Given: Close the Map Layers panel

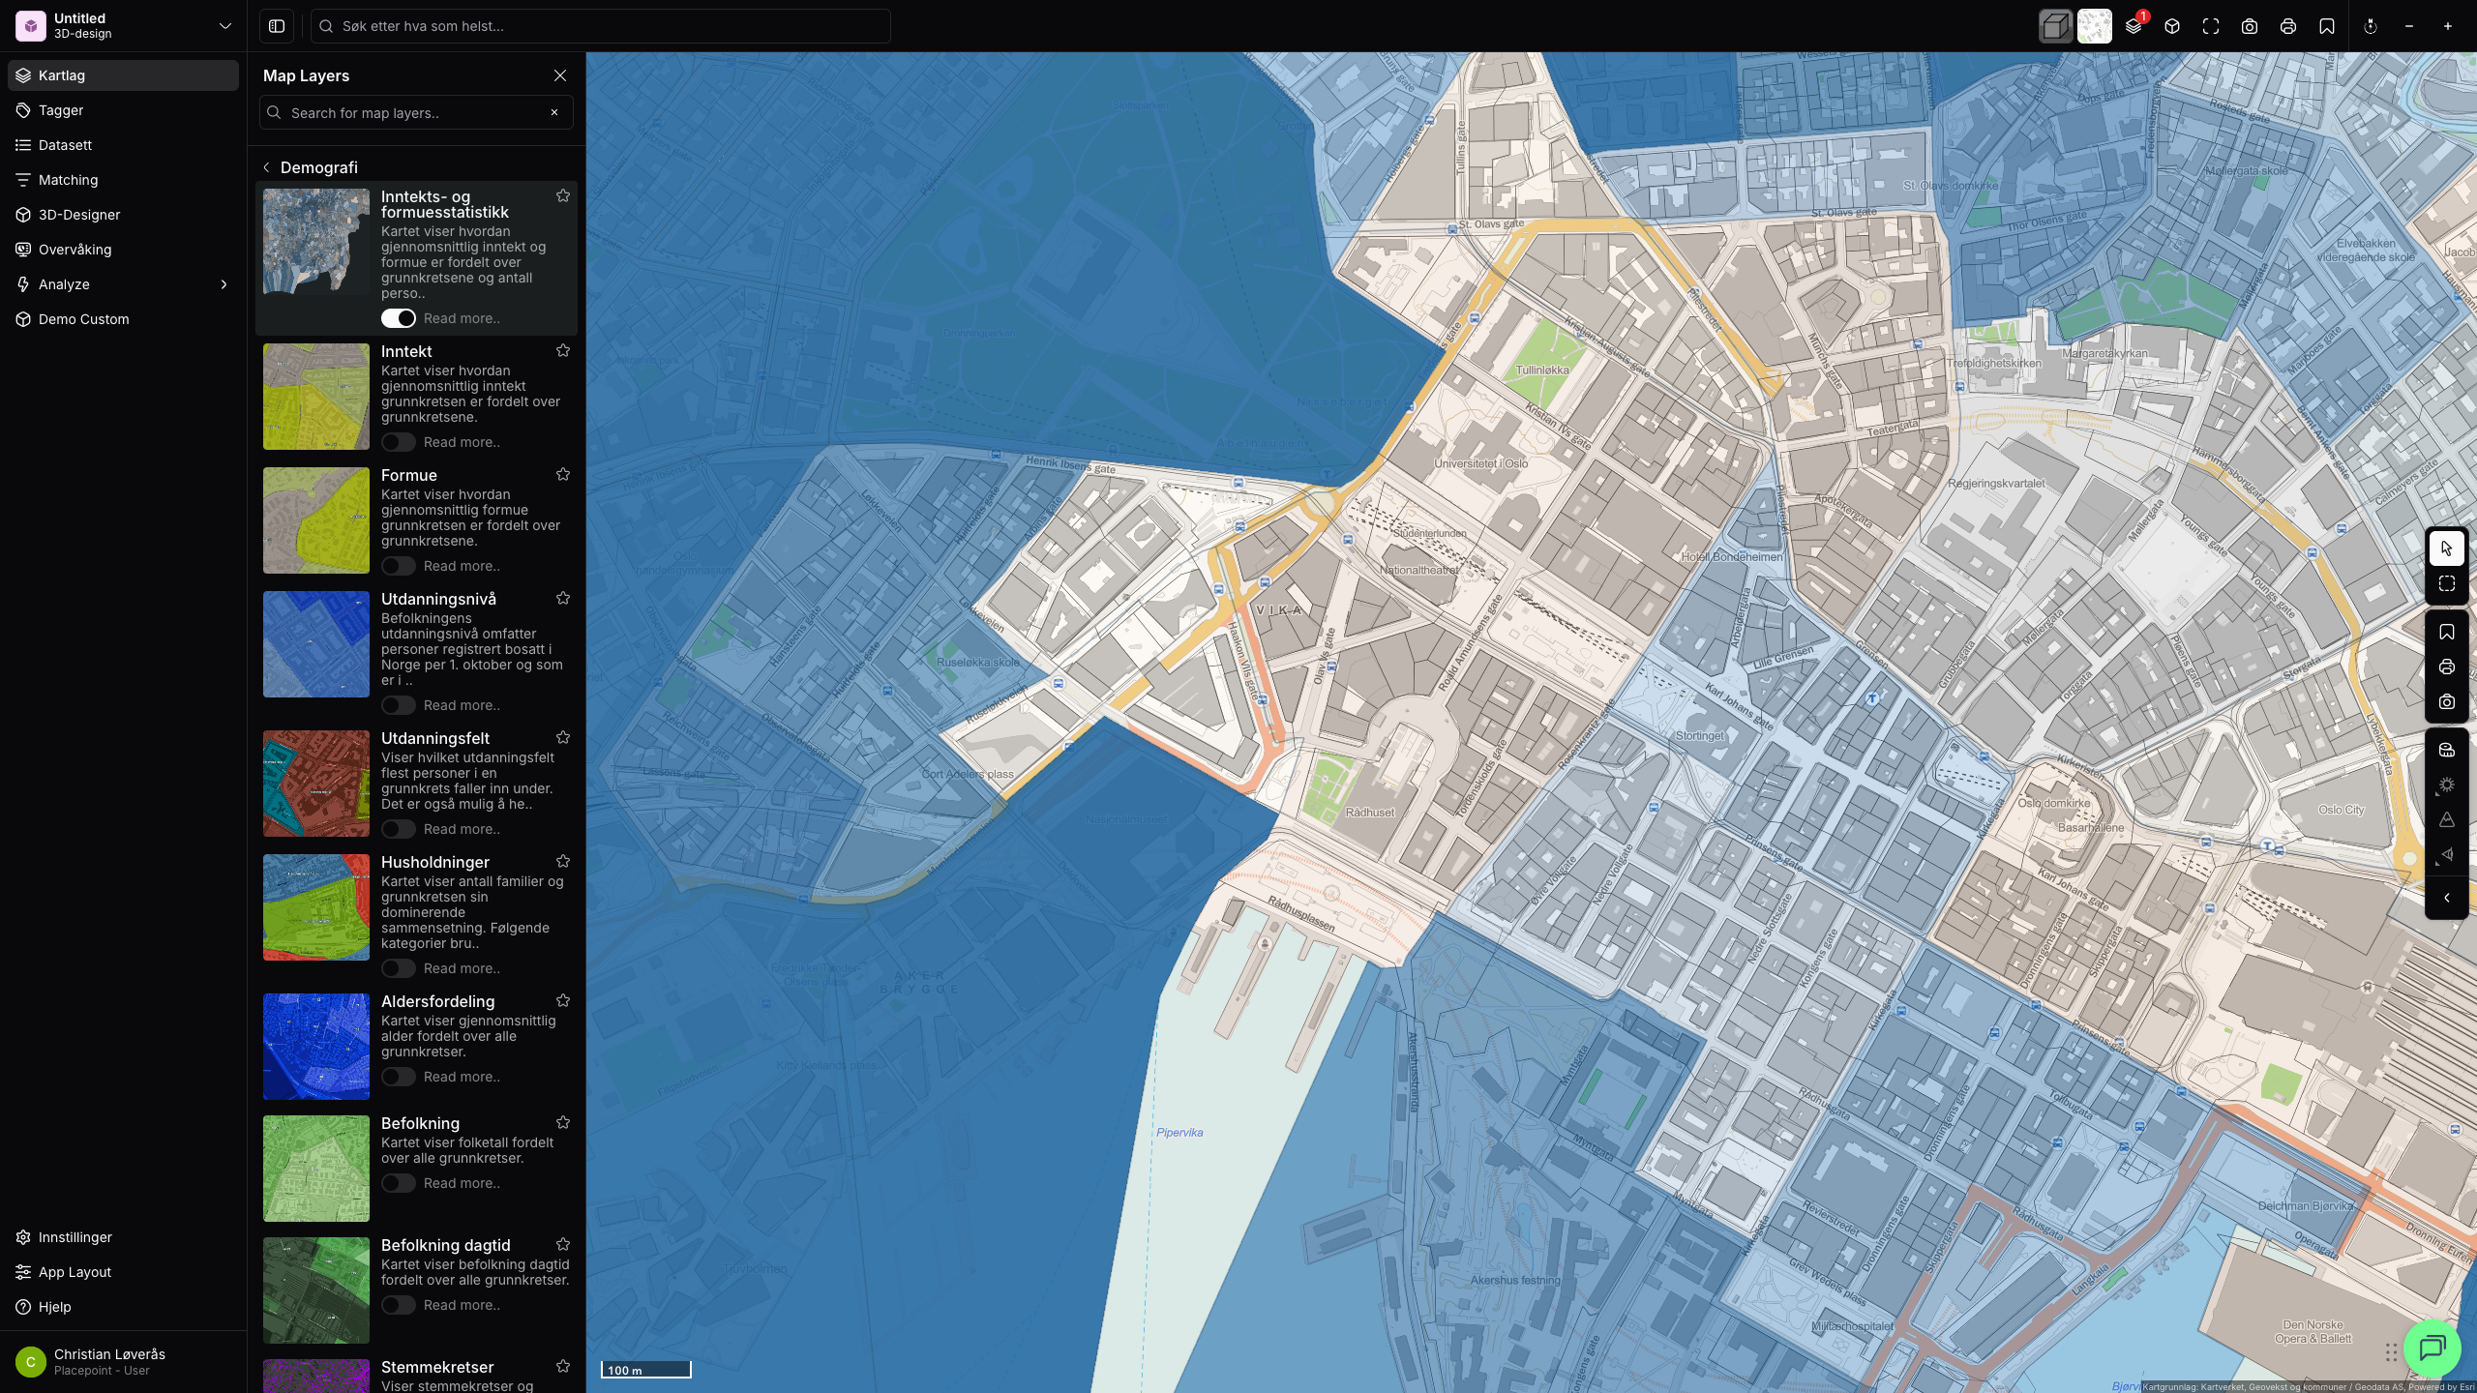Looking at the screenshot, I should (x=560, y=75).
